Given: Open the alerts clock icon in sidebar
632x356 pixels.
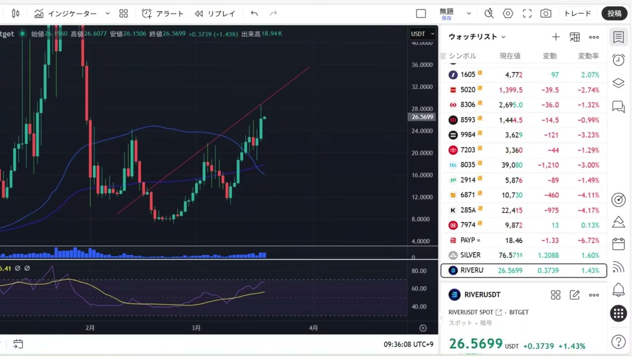Looking at the screenshot, I should click(618, 60).
